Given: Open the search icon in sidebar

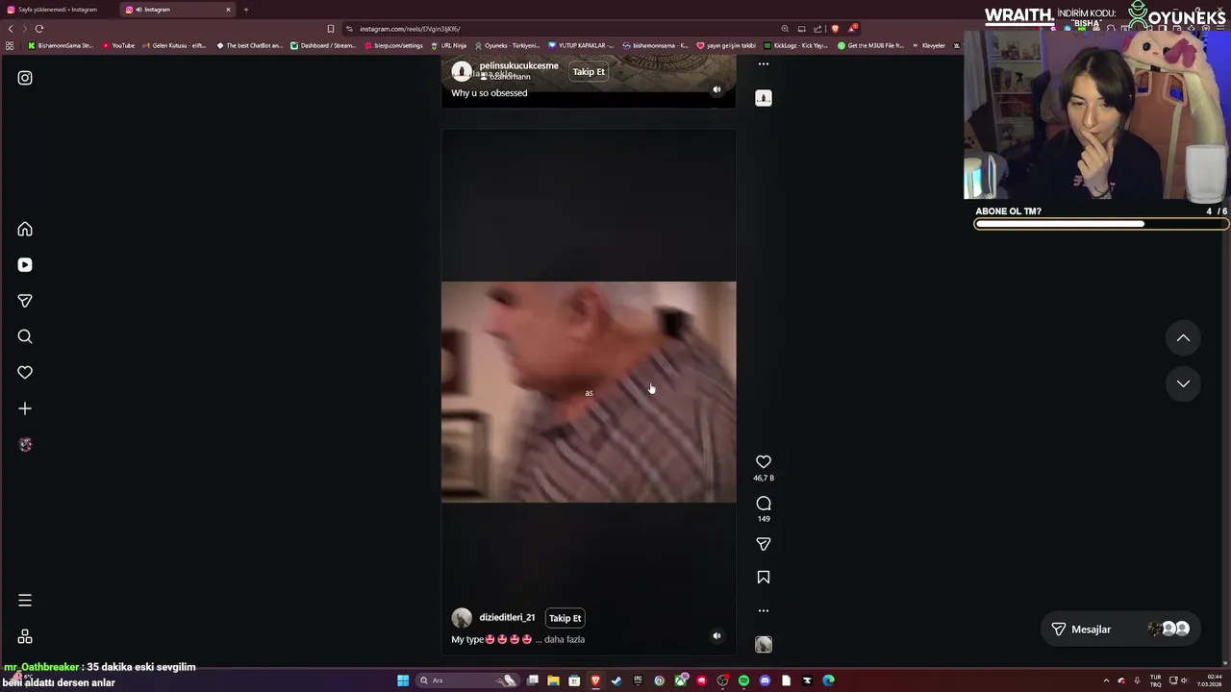Looking at the screenshot, I should [x=25, y=336].
